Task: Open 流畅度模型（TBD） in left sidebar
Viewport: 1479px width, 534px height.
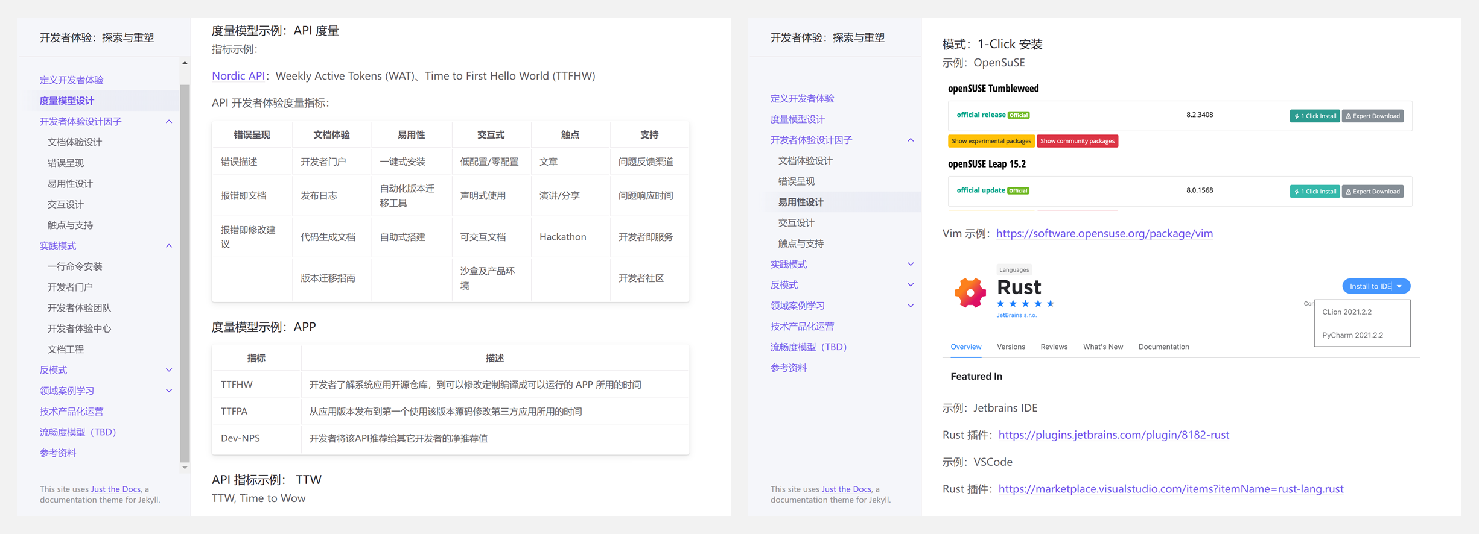Action: coord(78,432)
